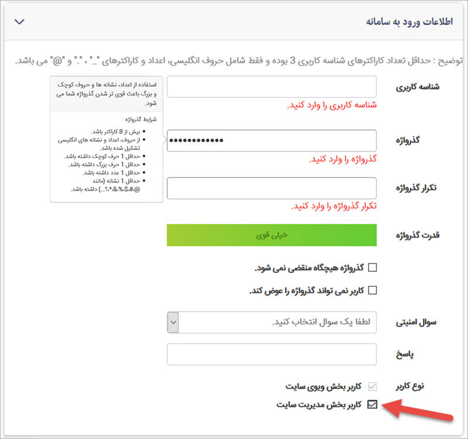Click the کاربر بخش مدیریت سایت label text
The height and width of the screenshot is (439, 468).
coord(319,404)
